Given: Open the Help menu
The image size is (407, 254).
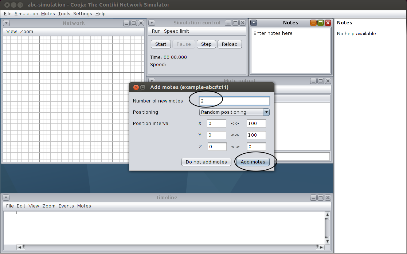Looking at the screenshot, I should [x=100, y=14].
